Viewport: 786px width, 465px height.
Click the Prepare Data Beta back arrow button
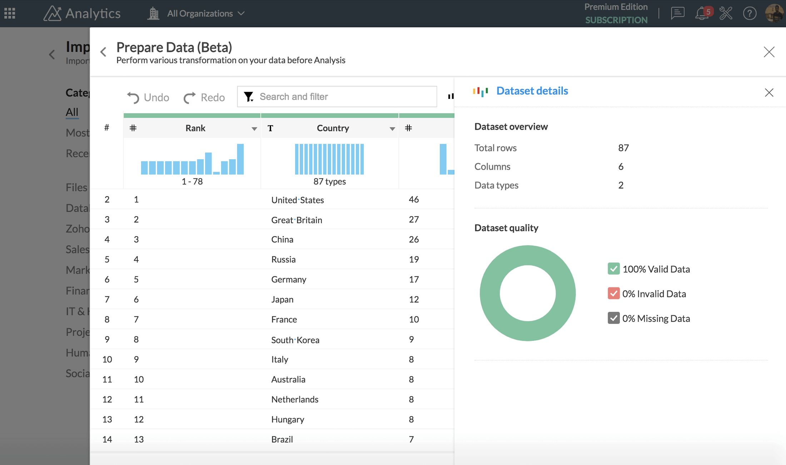pos(104,51)
